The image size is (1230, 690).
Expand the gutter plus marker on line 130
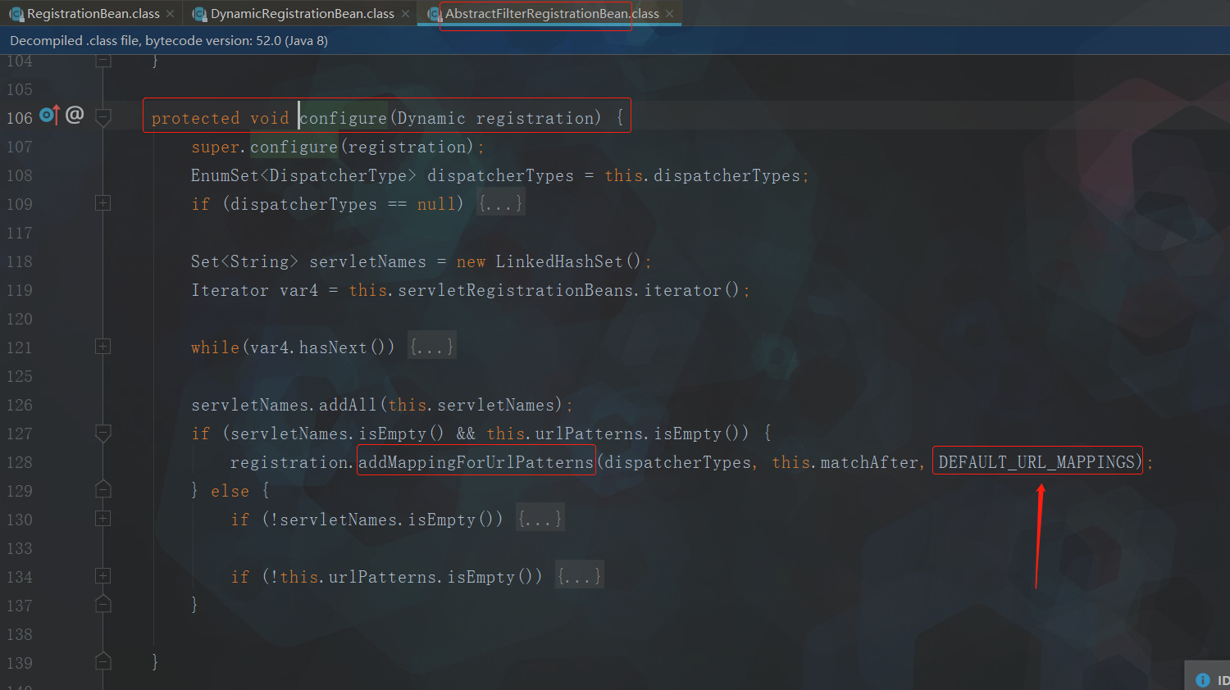click(103, 519)
